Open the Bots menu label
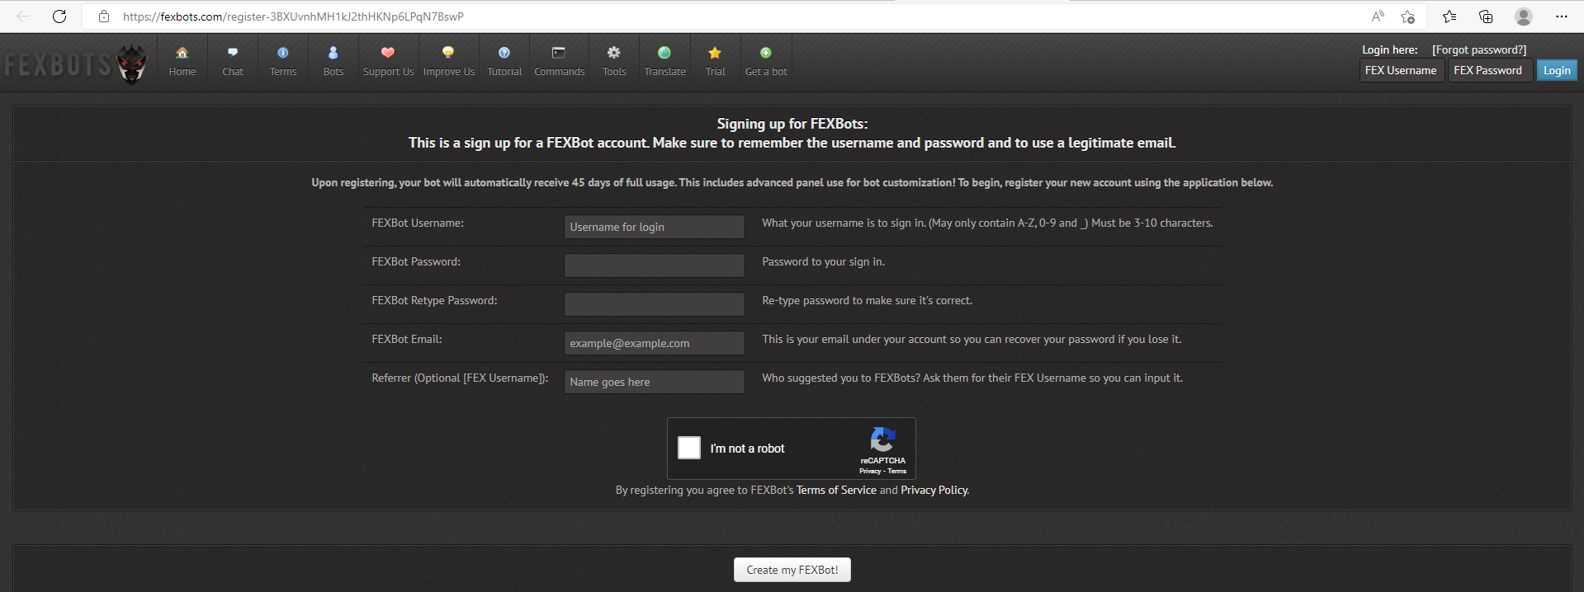The width and height of the screenshot is (1584, 592). point(333,72)
